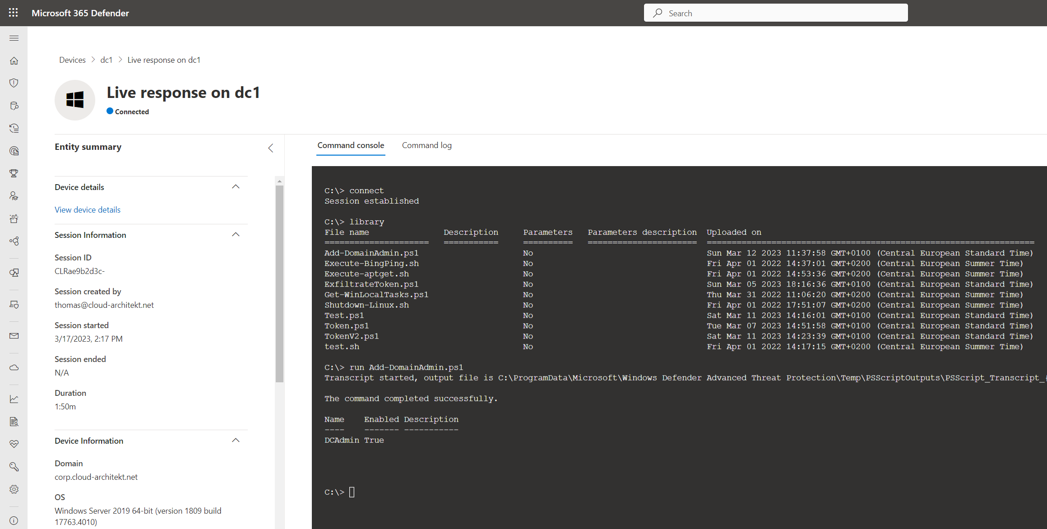The width and height of the screenshot is (1047, 529).
Task: Select Execute-BingPing.sh in library list
Action: point(371,264)
